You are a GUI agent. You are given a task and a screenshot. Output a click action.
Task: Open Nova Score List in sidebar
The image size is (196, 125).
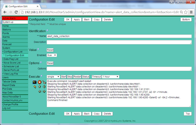point(15,63)
